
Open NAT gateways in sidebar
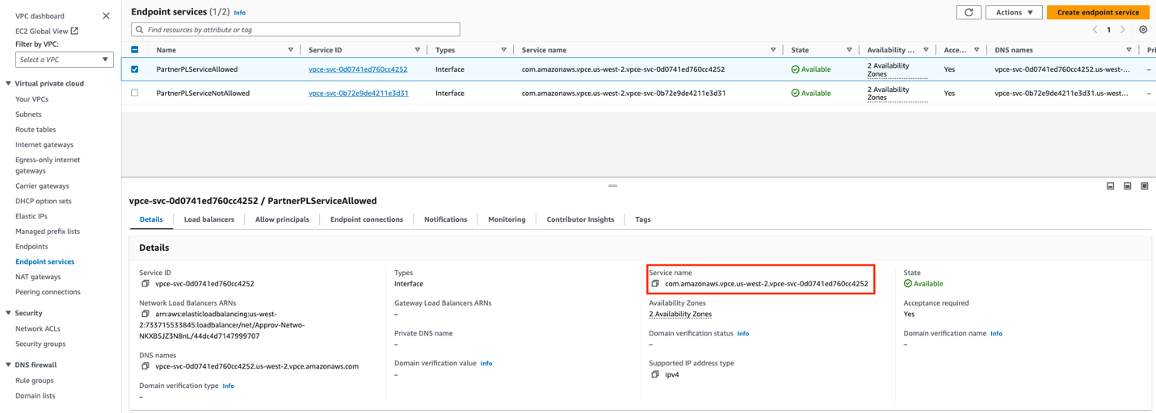38,277
